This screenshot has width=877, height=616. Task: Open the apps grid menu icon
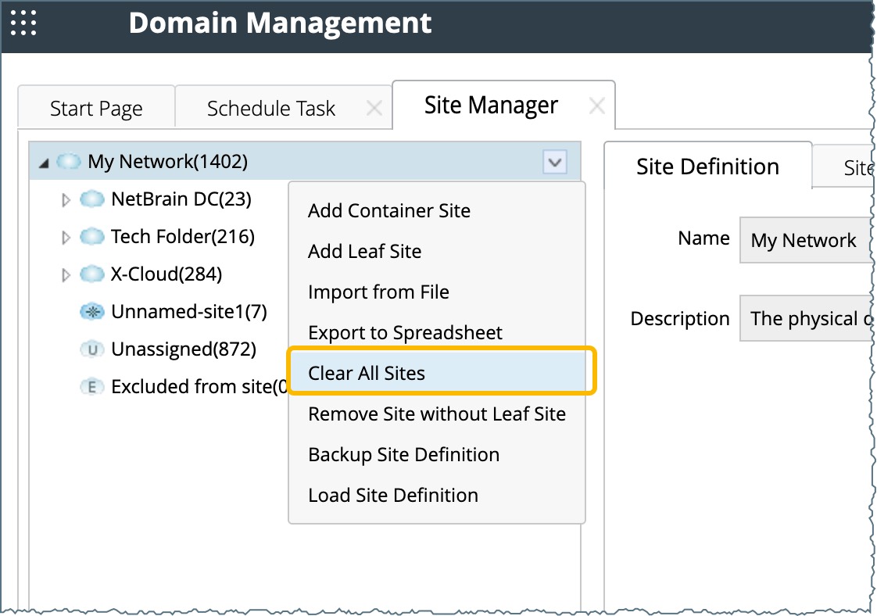point(23,23)
